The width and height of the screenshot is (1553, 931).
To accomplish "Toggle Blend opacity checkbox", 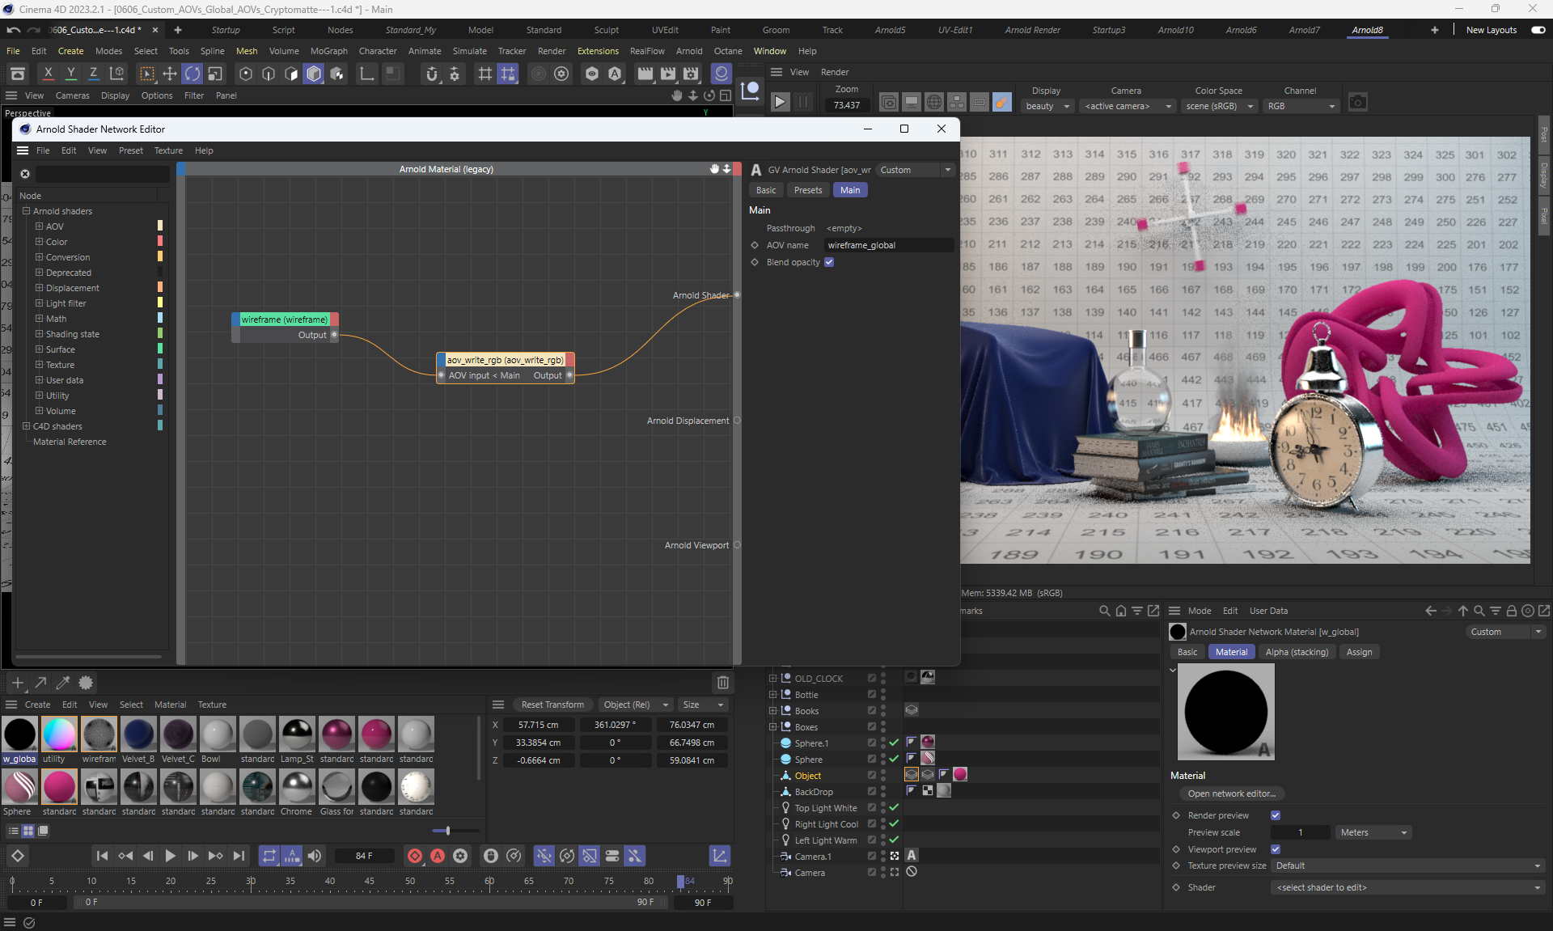I will pos(829,262).
